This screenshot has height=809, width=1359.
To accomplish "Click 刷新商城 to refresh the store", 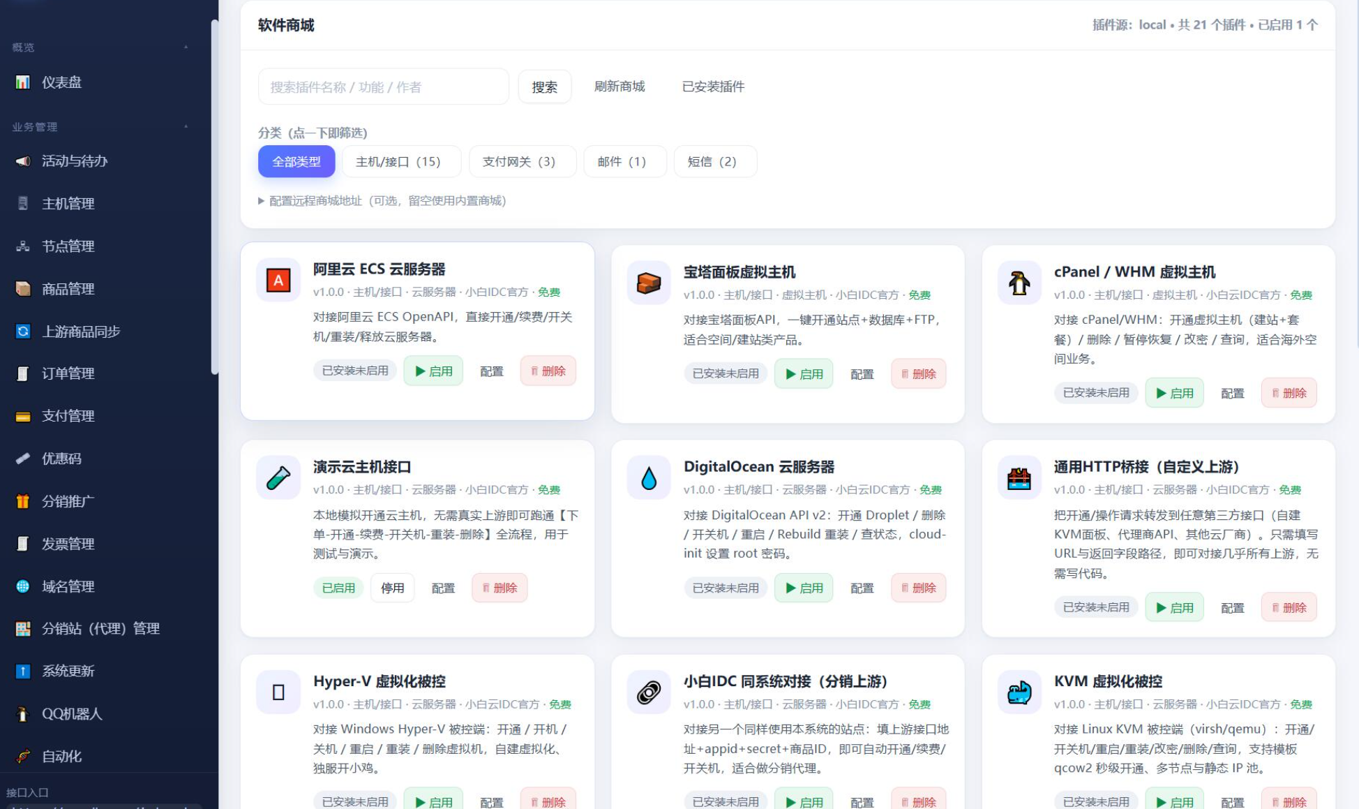I will (x=620, y=87).
